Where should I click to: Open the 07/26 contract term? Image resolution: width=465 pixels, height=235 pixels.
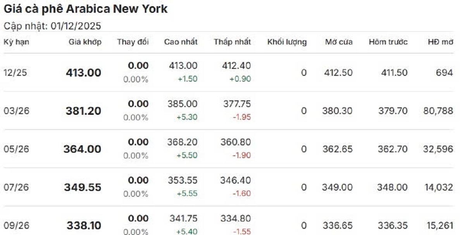point(16,187)
